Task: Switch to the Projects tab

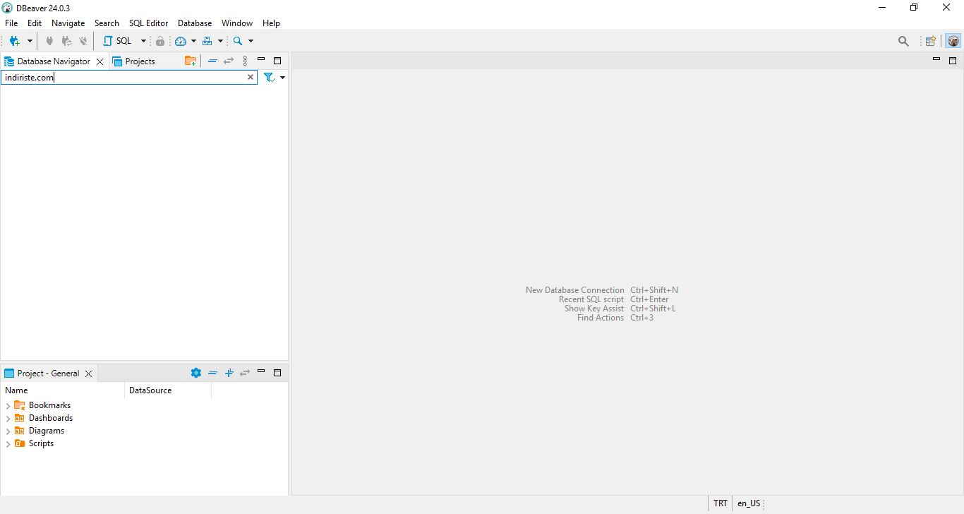Action: (x=134, y=61)
